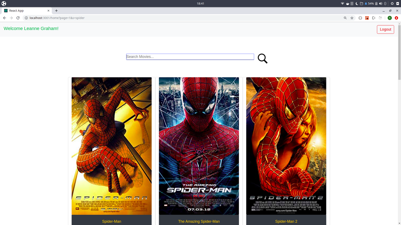
Task: Restore the browser window size
Action: [390, 11]
